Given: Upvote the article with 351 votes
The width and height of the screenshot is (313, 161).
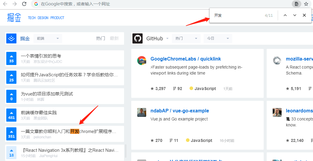Looking at the screenshot, I should pyautogui.click(x=11, y=134).
